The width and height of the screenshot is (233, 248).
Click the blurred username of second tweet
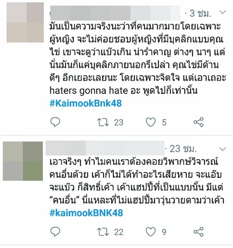click(105, 148)
